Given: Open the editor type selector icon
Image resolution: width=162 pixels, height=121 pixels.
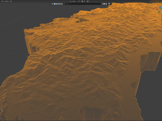Looking at the screenshot, I should [x=52, y=4].
